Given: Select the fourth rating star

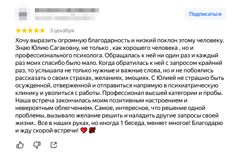Looking at the screenshot, I should 36,31.
